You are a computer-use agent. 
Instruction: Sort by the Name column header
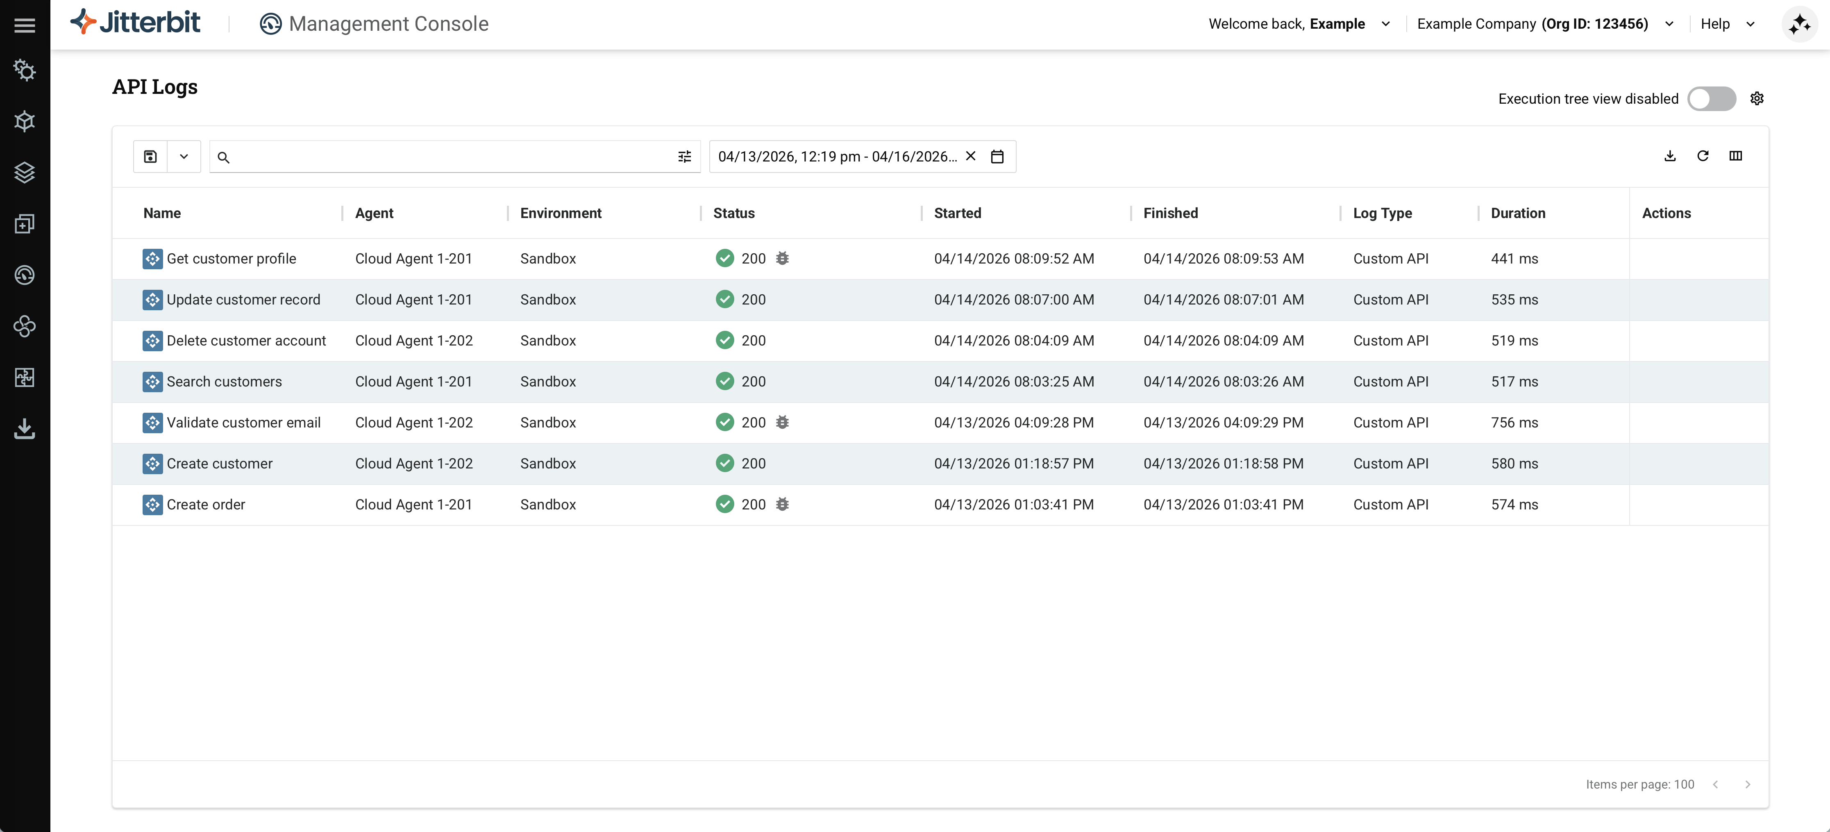(x=162, y=213)
